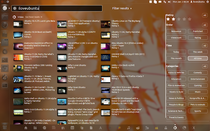
Task: Click the All button for Rating
Action: (205, 15)
